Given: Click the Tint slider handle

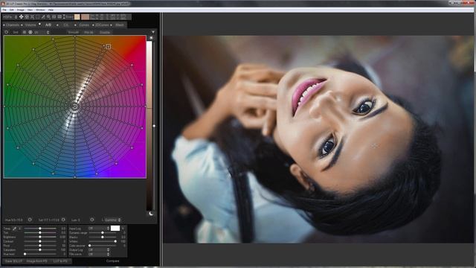Looking at the screenshot, I should (39, 233).
